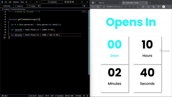Go forward with the VS Code arrow

(x=40, y=2)
